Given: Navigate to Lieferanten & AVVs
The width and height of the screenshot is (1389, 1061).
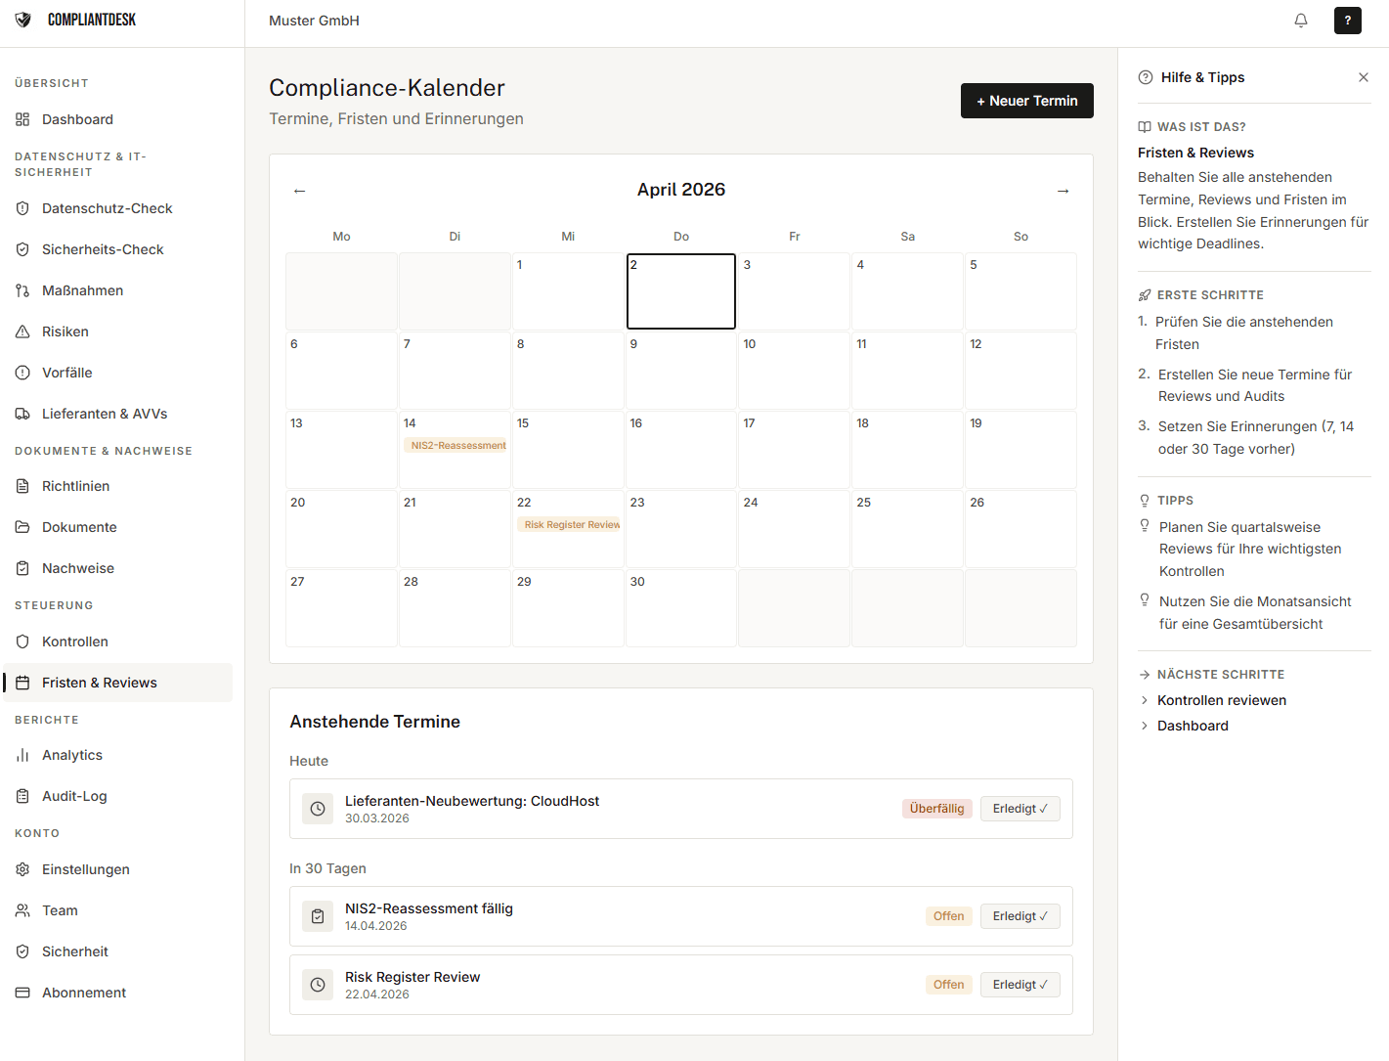Looking at the screenshot, I should click(105, 414).
